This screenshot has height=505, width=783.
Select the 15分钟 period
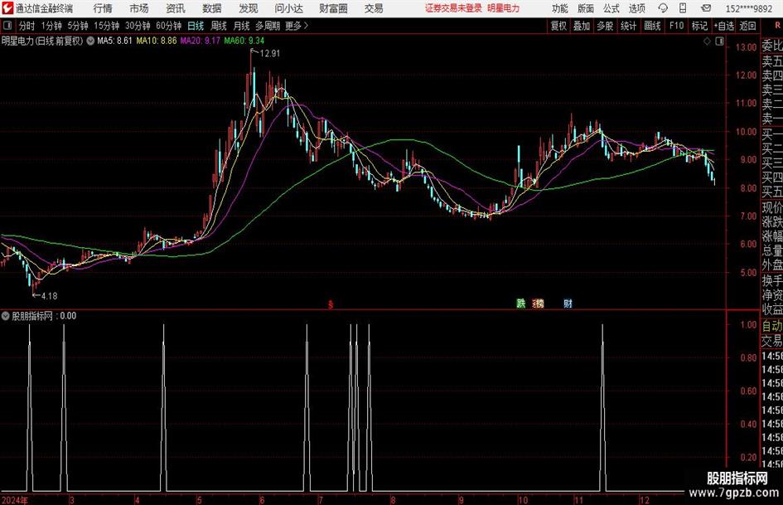tap(107, 26)
